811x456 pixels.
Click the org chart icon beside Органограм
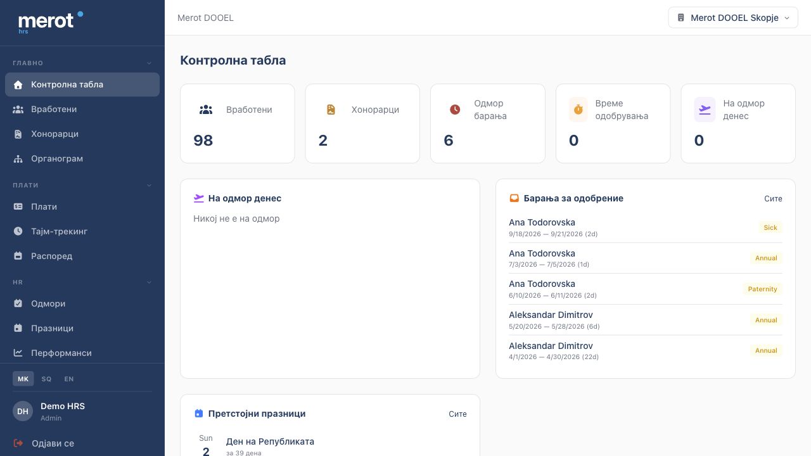(x=18, y=158)
